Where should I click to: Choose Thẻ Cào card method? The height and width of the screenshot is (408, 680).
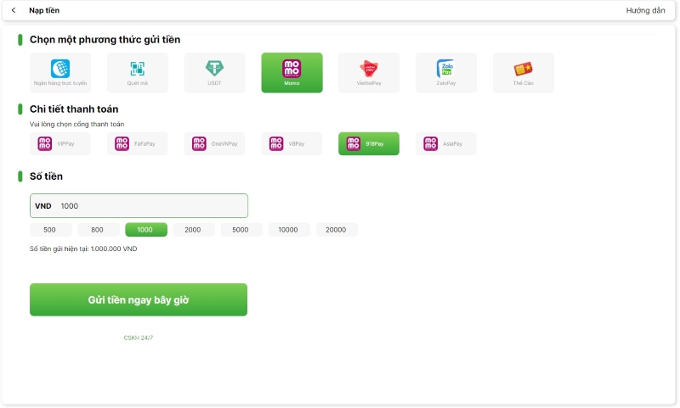point(523,73)
